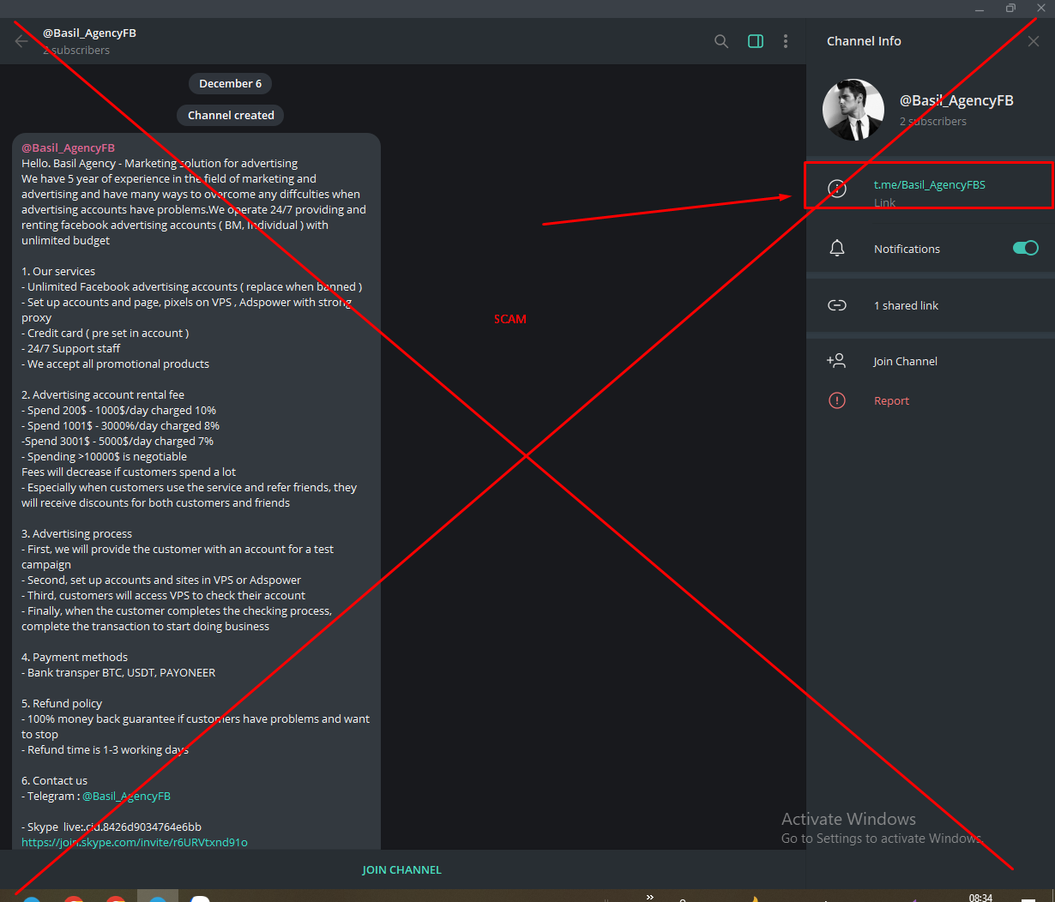This screenshot has width=1055, height=902.
Task: Click @Basil_AgencyFB name in info panel
Action: 956,100
